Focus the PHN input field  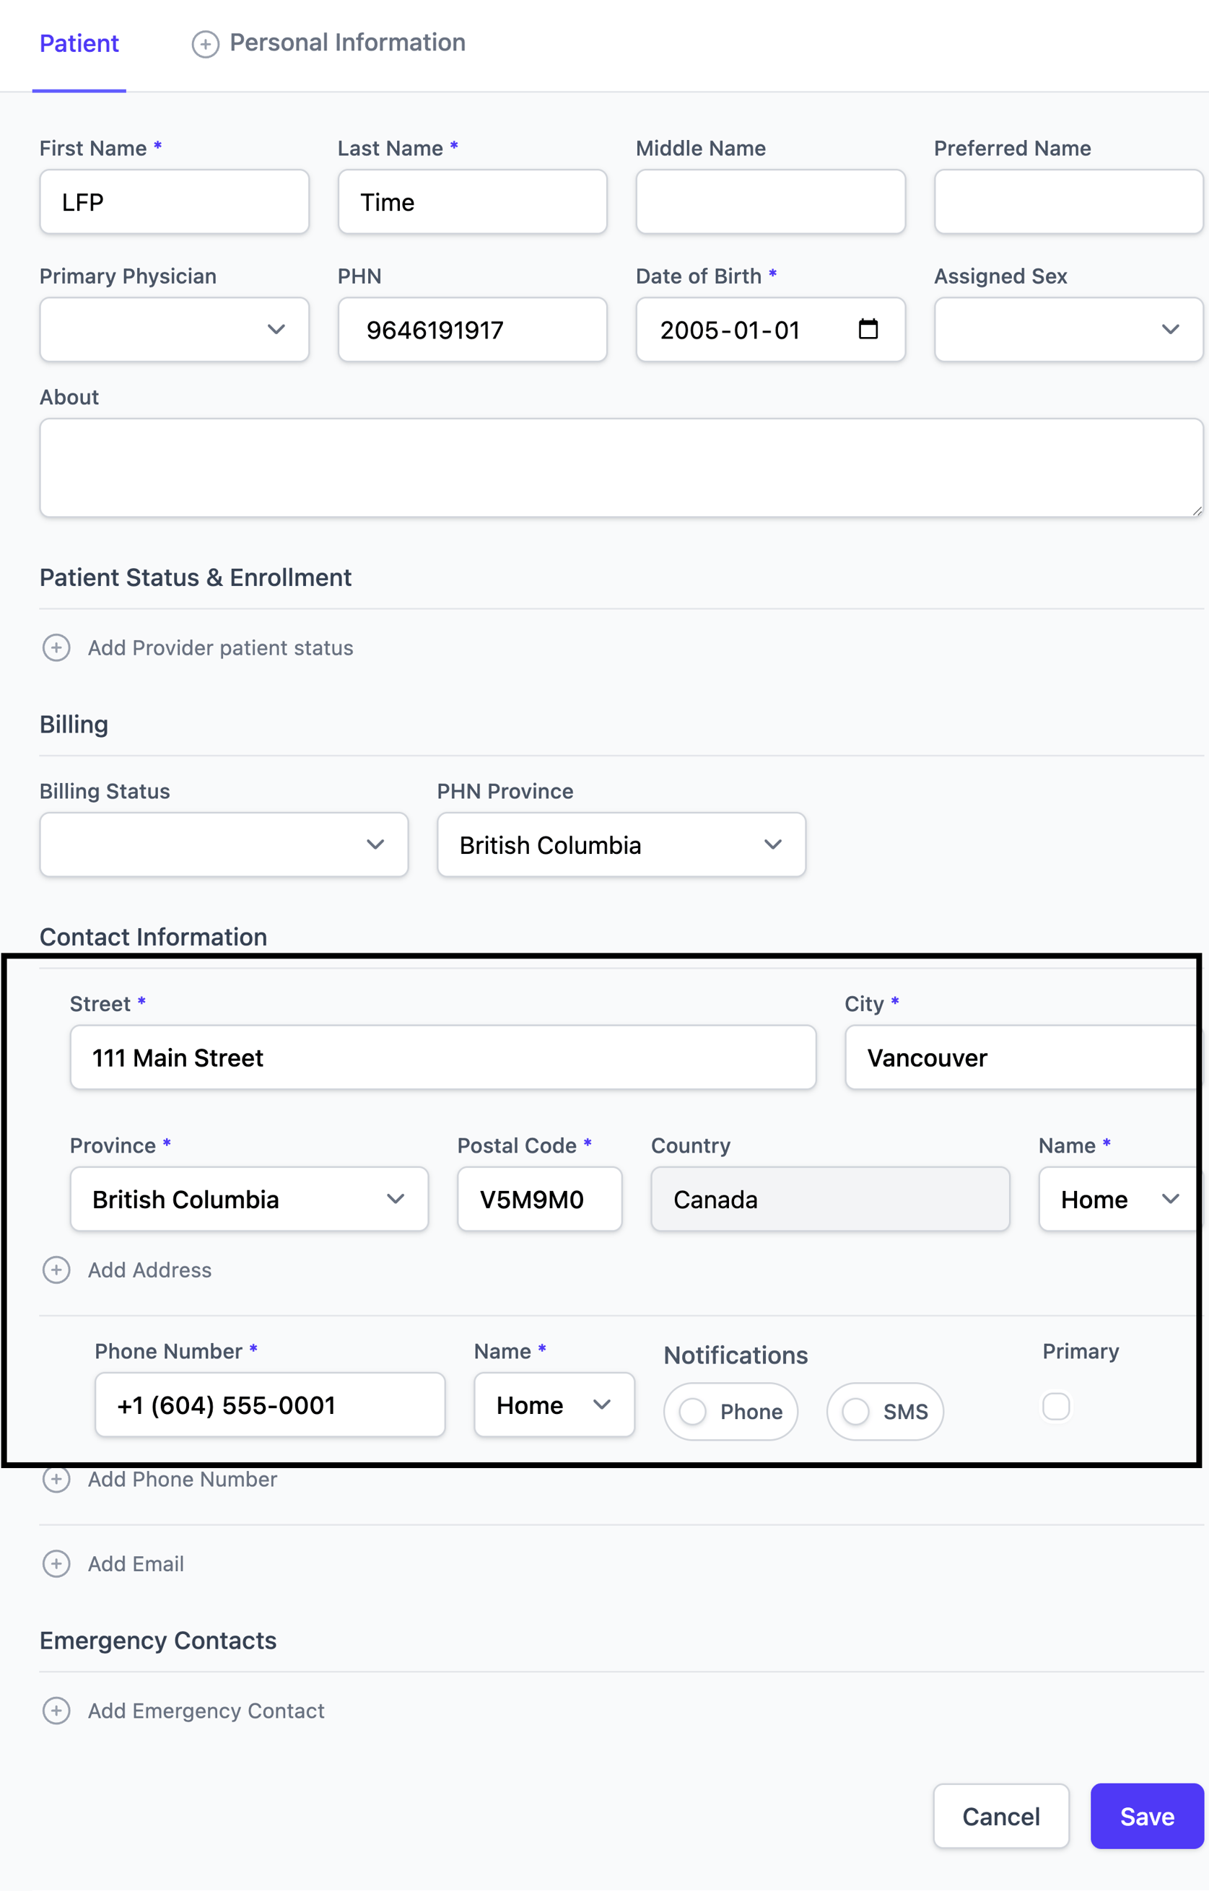tap(472, 329)
